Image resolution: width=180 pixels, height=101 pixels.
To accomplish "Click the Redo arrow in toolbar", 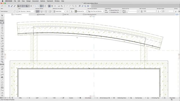I will pyautogui.click(x=5, y=6).
